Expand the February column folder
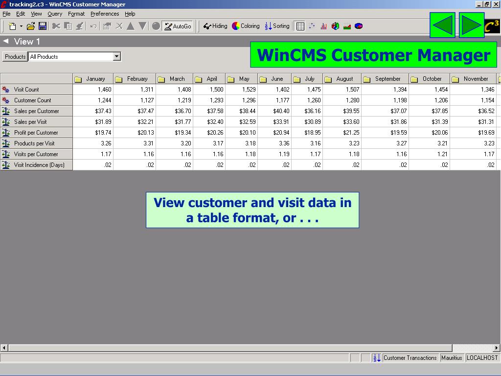501x376 pixels. click(x=119, y=79)
